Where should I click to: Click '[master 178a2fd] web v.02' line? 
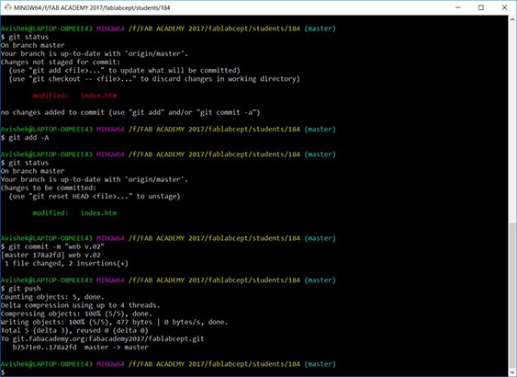[51, 255]
